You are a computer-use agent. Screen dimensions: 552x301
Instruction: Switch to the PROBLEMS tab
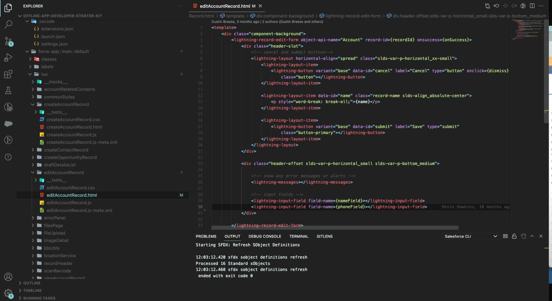206,236
